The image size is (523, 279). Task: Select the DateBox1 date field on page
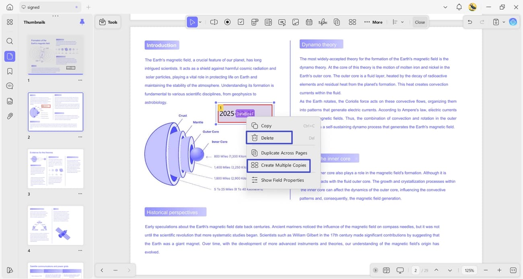245,114
